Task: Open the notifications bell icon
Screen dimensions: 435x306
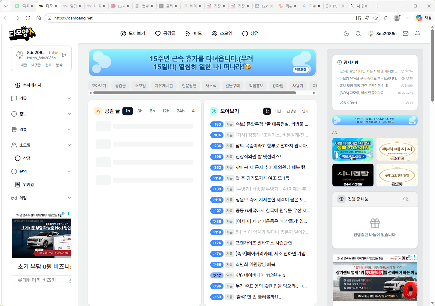Action: [x=418, y=34]
